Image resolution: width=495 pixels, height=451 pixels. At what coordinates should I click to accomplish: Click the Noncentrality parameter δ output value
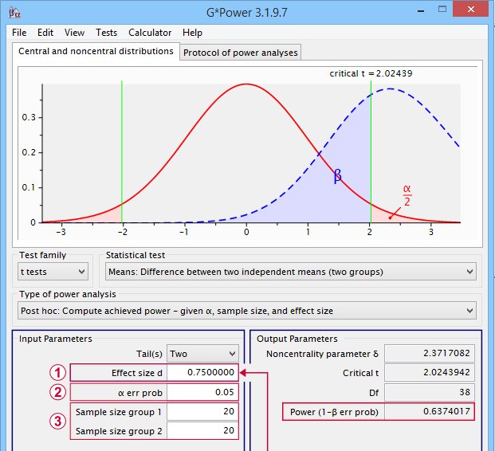pyautogui.click(x=430, y=353)
